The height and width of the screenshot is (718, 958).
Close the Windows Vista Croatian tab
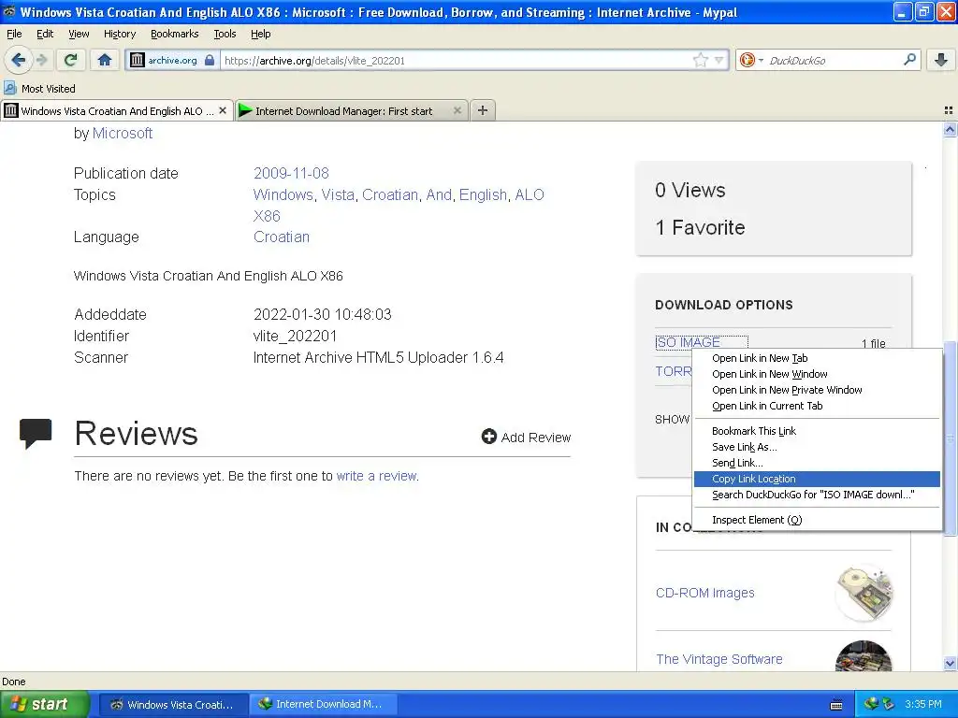223,110
